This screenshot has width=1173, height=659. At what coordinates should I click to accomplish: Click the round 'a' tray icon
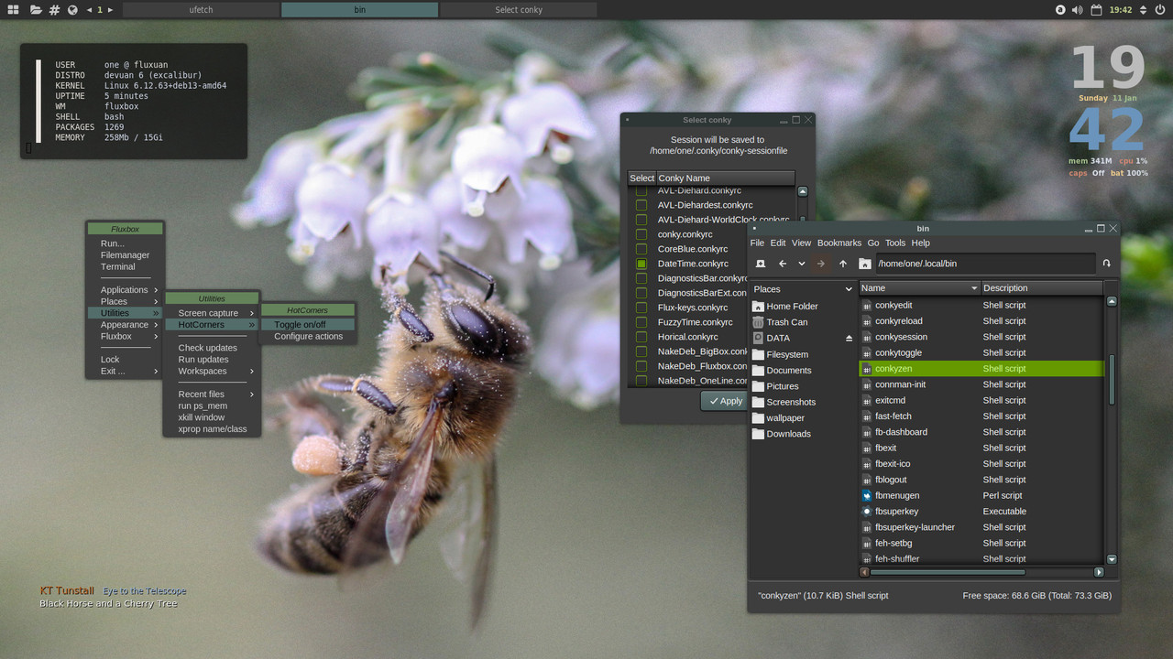click(x=1060, y=10)
